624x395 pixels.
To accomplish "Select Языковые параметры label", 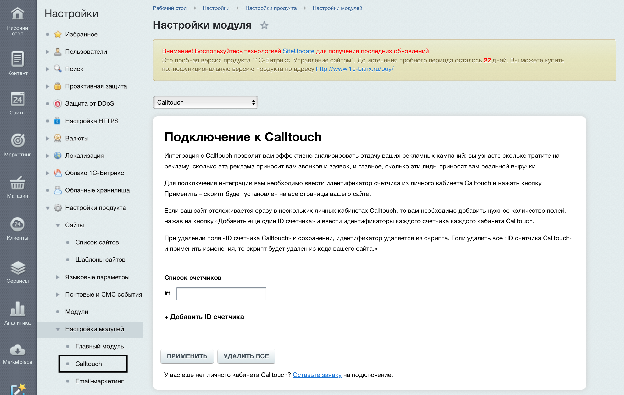I will coord(97,277).
